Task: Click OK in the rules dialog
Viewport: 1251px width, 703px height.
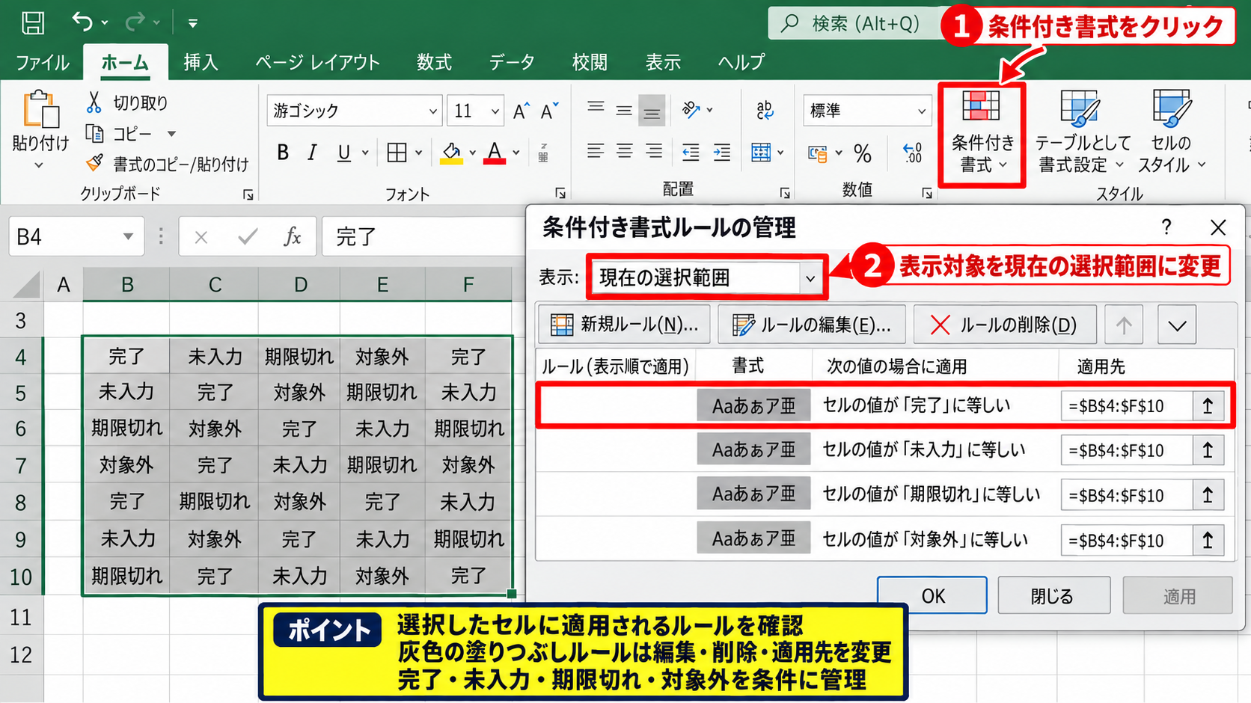Action: tap(932, 595)
